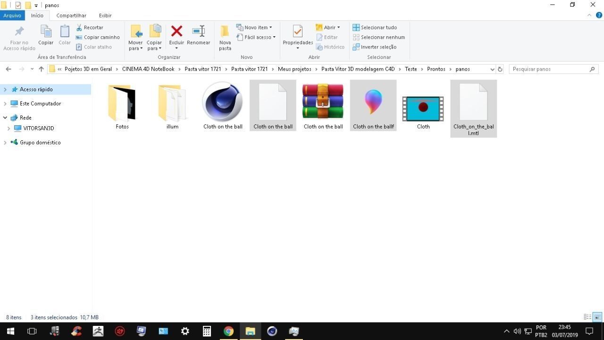Switch to the Compartilhar ribbon tab
604x340 pixels.
point(71,16)
